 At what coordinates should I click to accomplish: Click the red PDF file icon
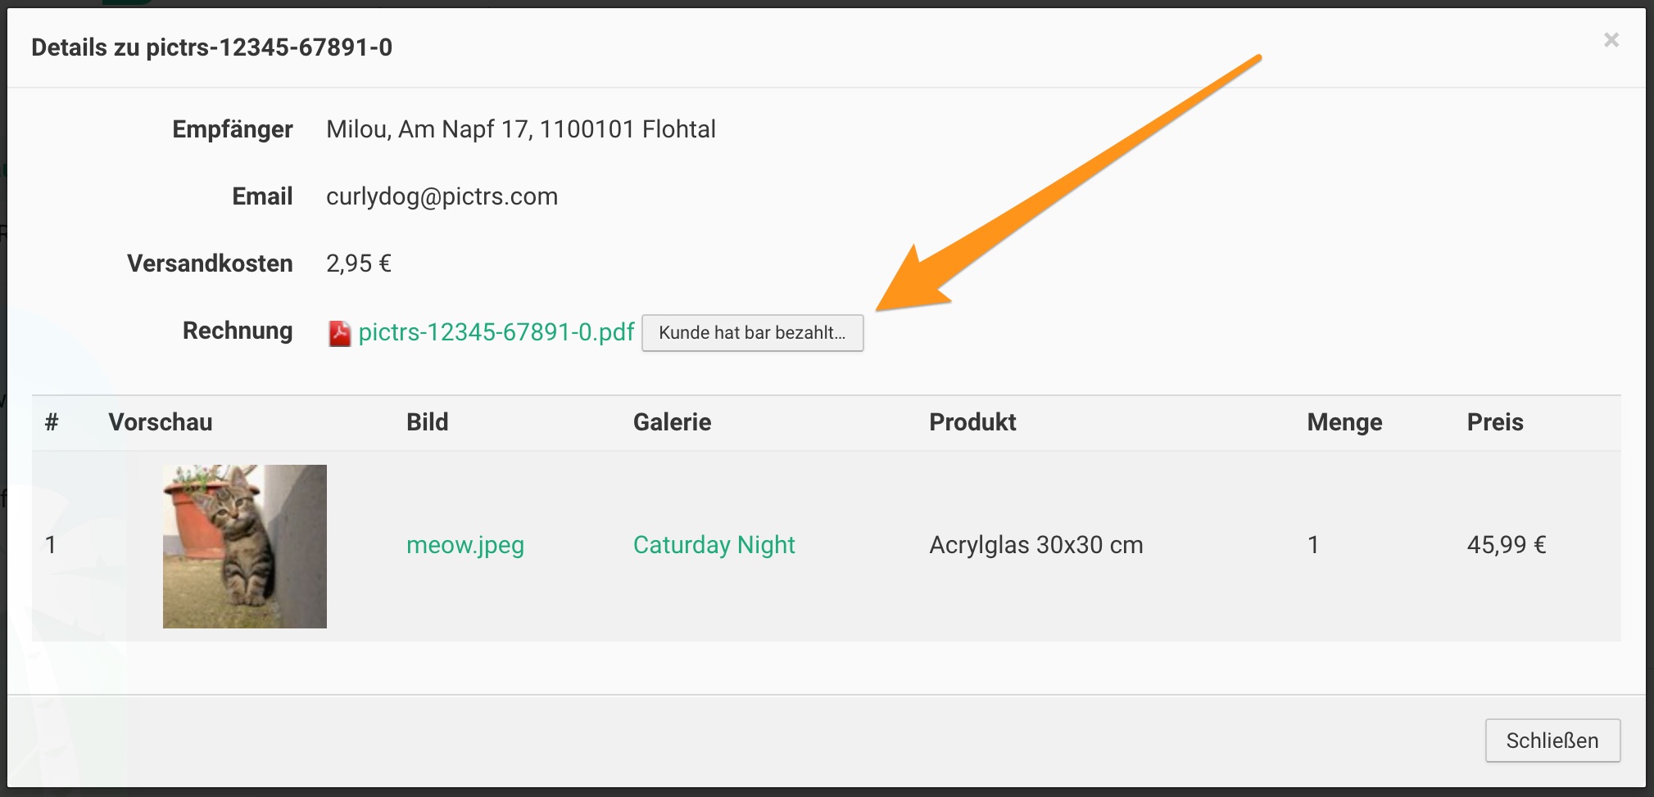[x=339, y=333]
